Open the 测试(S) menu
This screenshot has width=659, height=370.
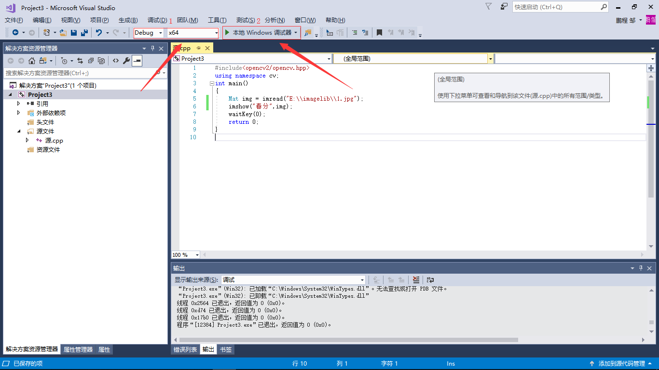click(x=245, y=20)
